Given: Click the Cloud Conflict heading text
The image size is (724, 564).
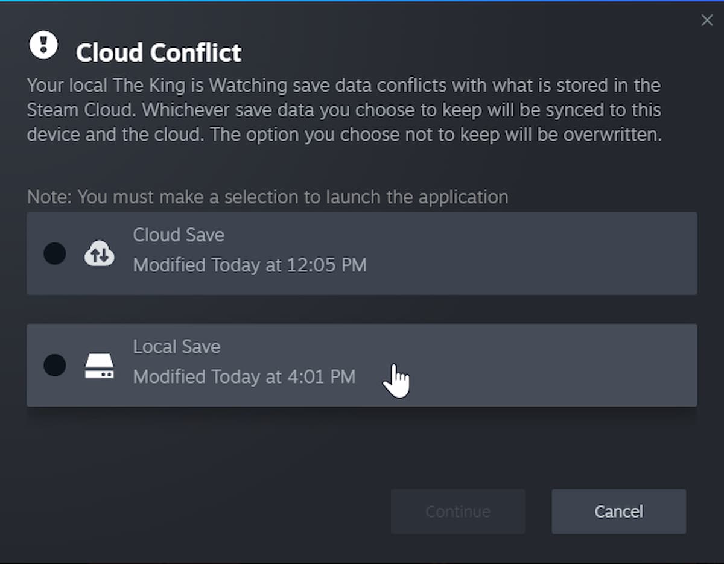Looking at the screenshot, I should click(159, 53).
